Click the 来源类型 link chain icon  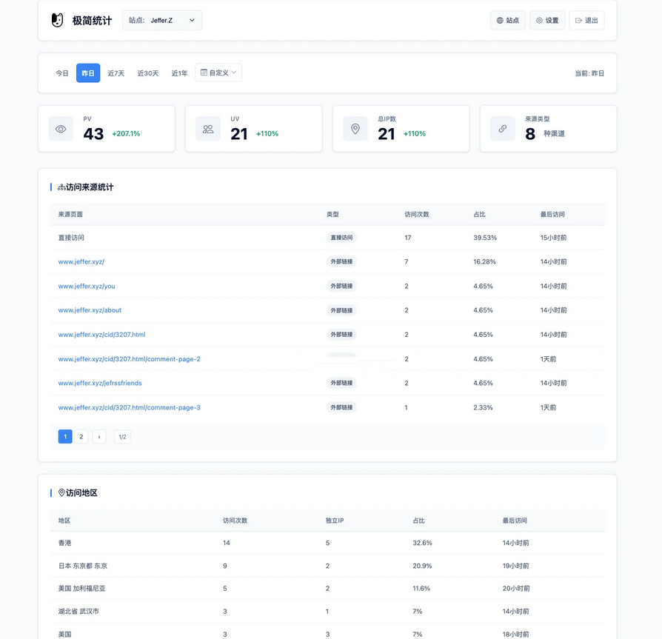coord(503,129)
